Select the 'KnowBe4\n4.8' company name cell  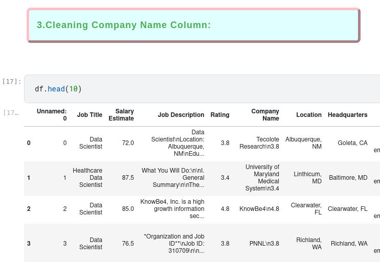(x=259, y=209)
